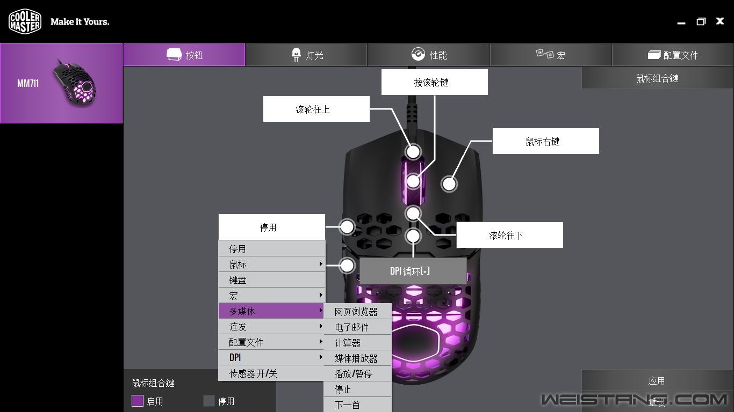This screenshot has height=412, width=734.
Task: Expand the 配置文件 submenu in the list
Action: pyautogui.click(x=272, y=342)
